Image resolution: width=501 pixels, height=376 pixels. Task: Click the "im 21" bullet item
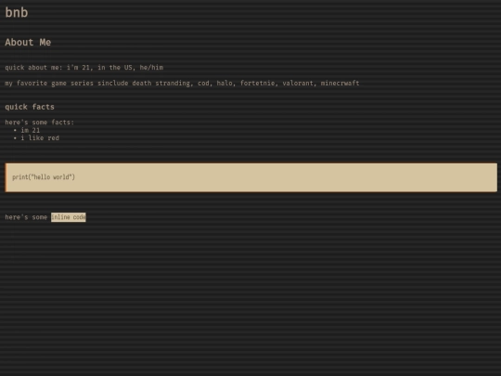pyautogui.click(x=31, y=130)
